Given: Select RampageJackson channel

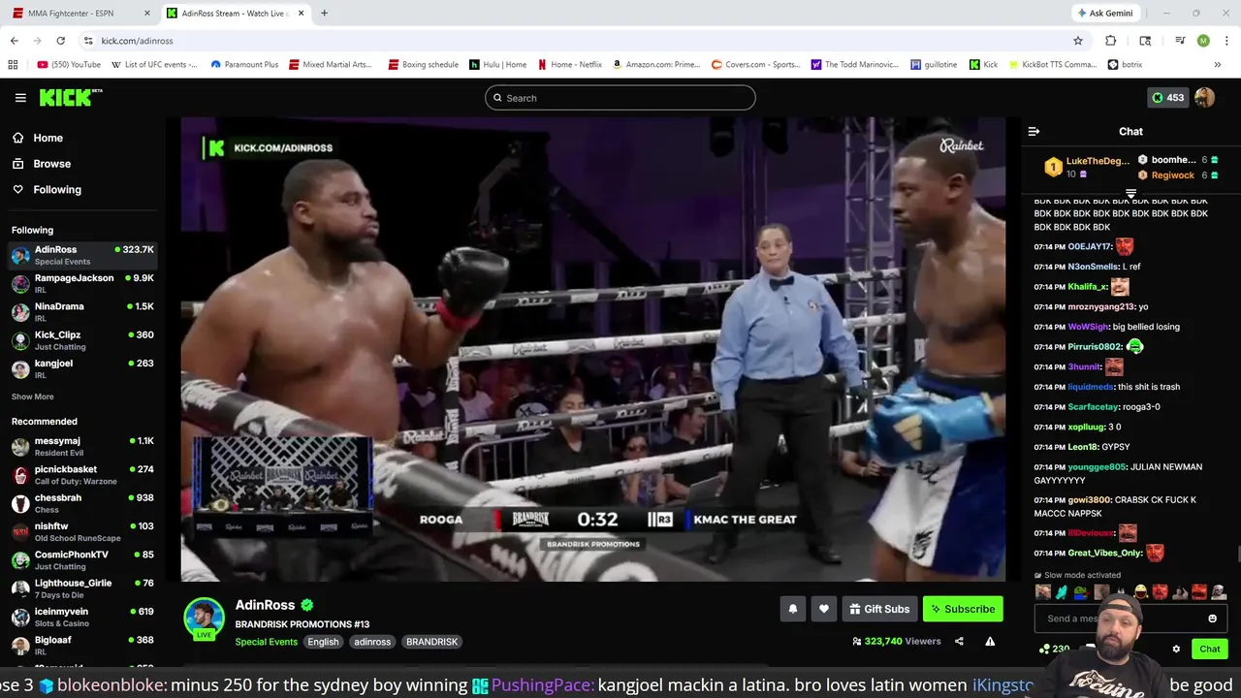Looking at the screenshot, I should coord(82,283).
